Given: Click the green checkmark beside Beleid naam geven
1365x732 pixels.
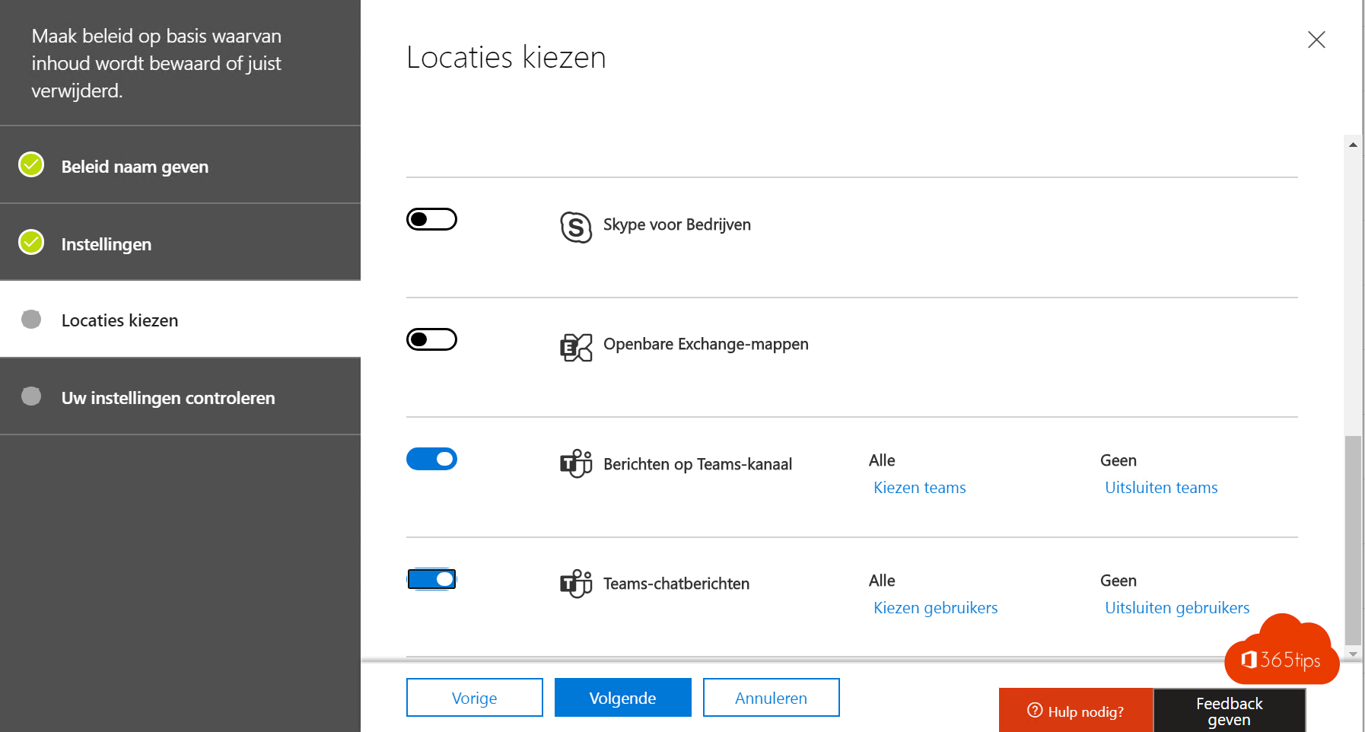Looking at the screenshot, I should point(31,164).
